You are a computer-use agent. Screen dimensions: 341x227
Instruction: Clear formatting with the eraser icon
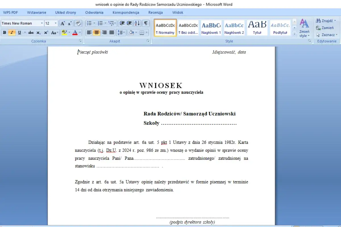pos(78,23)
